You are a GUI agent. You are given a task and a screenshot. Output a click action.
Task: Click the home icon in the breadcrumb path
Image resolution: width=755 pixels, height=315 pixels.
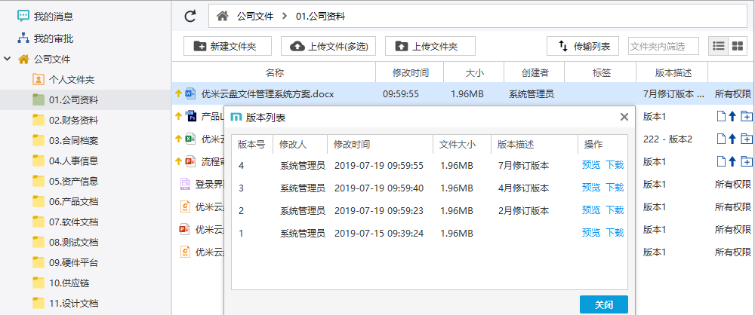click(222, 16)
